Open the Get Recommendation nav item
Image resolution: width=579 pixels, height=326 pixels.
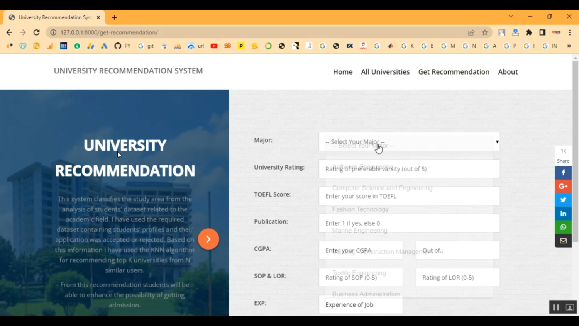tap(454, 72)
